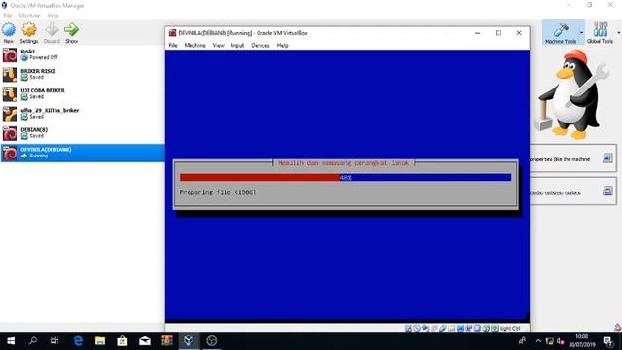Click the hard disk activity status icon
The image size is (622, 350).
click(x=408, y=328)
